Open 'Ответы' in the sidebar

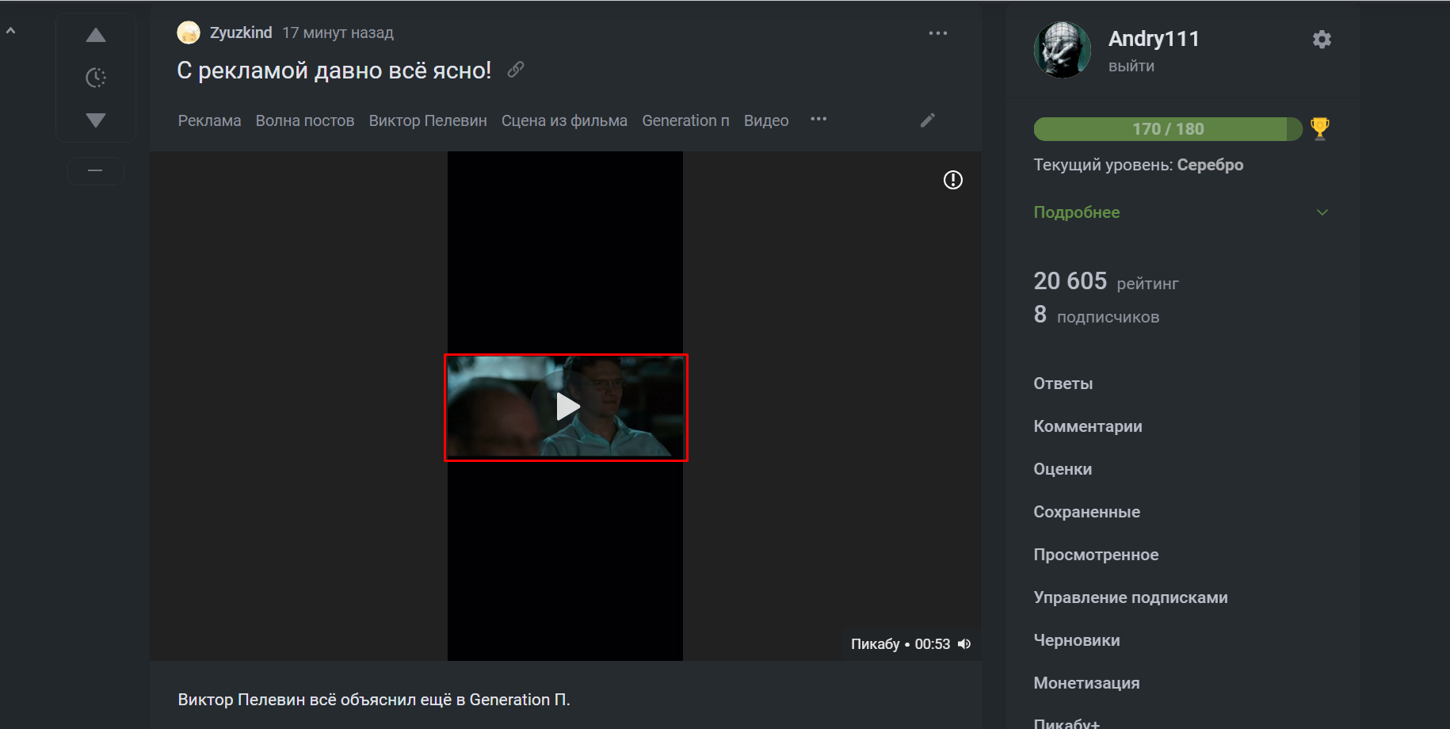1063,384
